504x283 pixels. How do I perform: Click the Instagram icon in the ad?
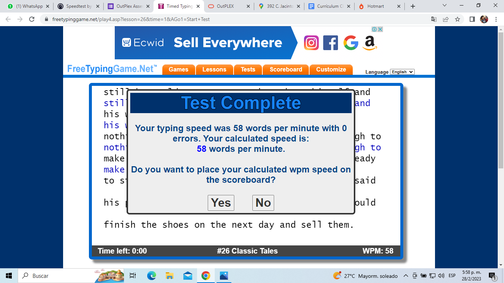[x=311, y=43]
